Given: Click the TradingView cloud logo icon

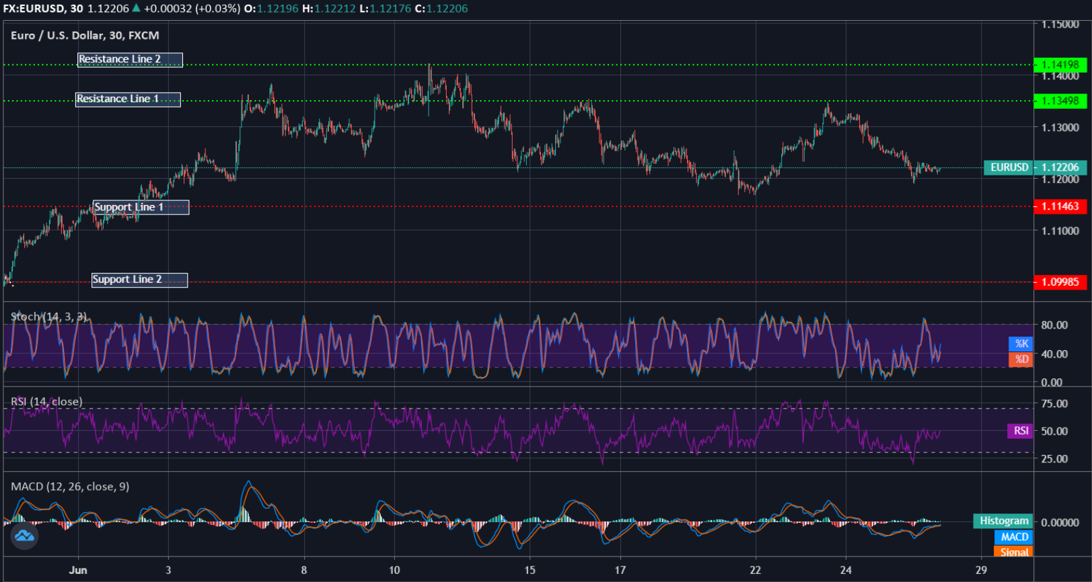Looking at the screenshot, I should coord(24,536).
